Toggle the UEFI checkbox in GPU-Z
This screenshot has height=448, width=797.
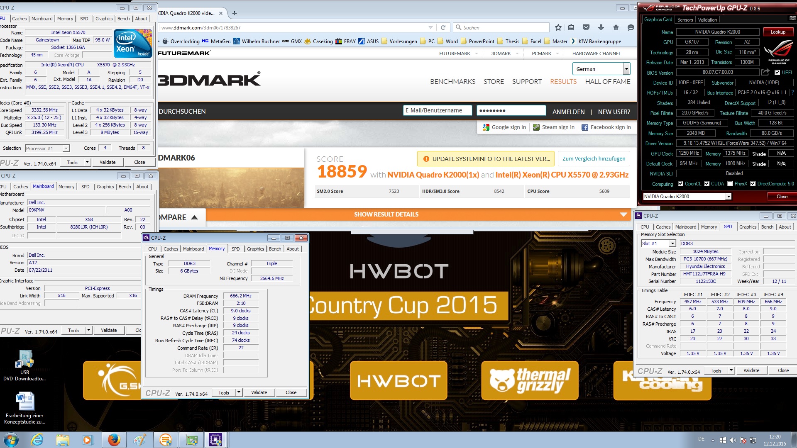(777, 73)
